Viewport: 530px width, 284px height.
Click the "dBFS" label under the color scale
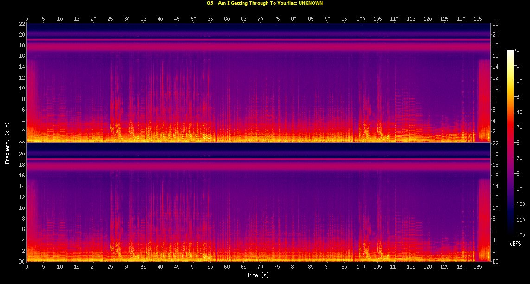pos(515,244)
